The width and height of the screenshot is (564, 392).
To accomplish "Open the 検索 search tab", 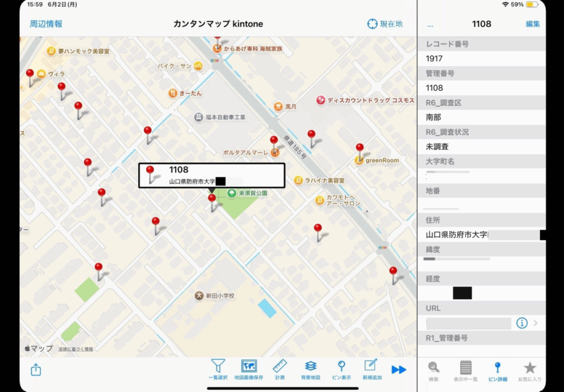I will point(433,371).
